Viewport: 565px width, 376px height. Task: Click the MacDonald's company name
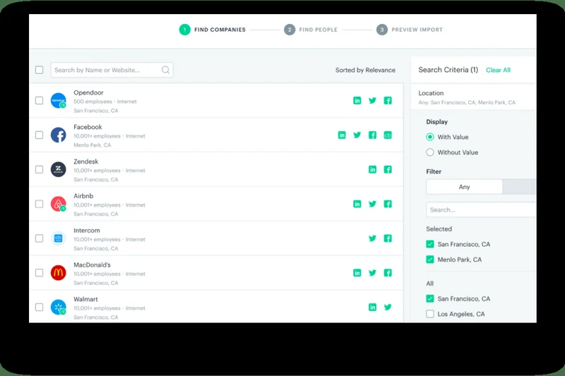click(x=92, y=265)
